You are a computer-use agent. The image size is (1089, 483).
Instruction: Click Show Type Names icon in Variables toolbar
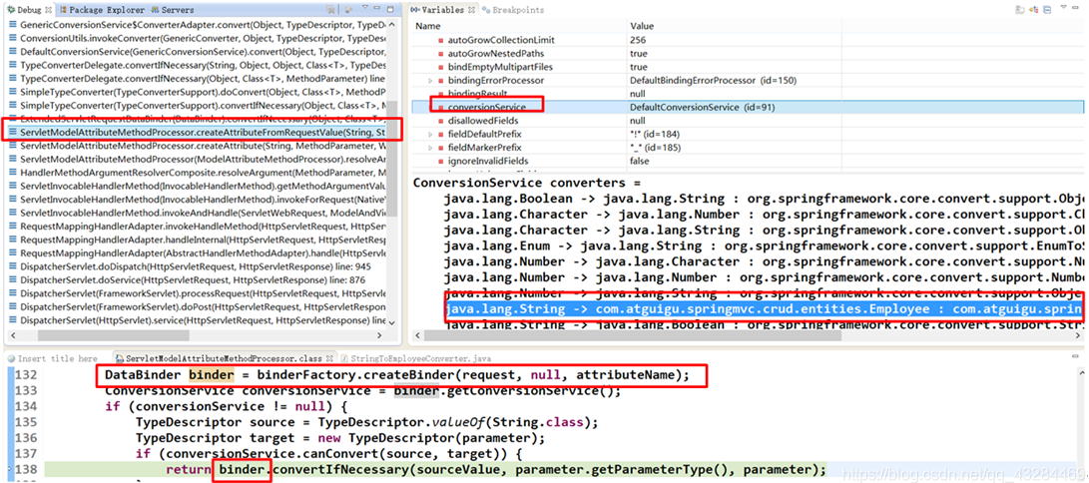tap(1020, 10)
